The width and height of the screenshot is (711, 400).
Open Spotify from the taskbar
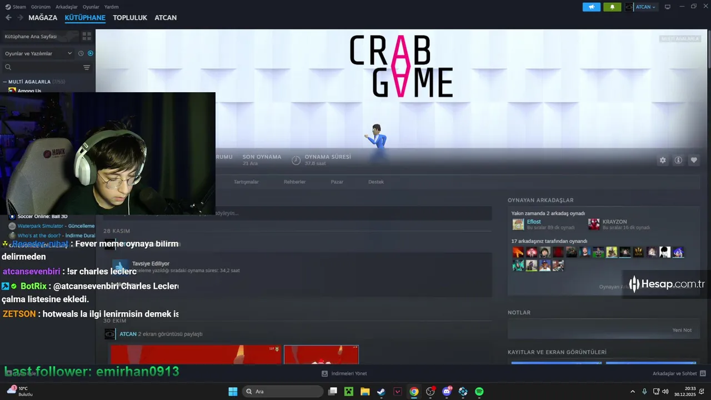[479, 392]
